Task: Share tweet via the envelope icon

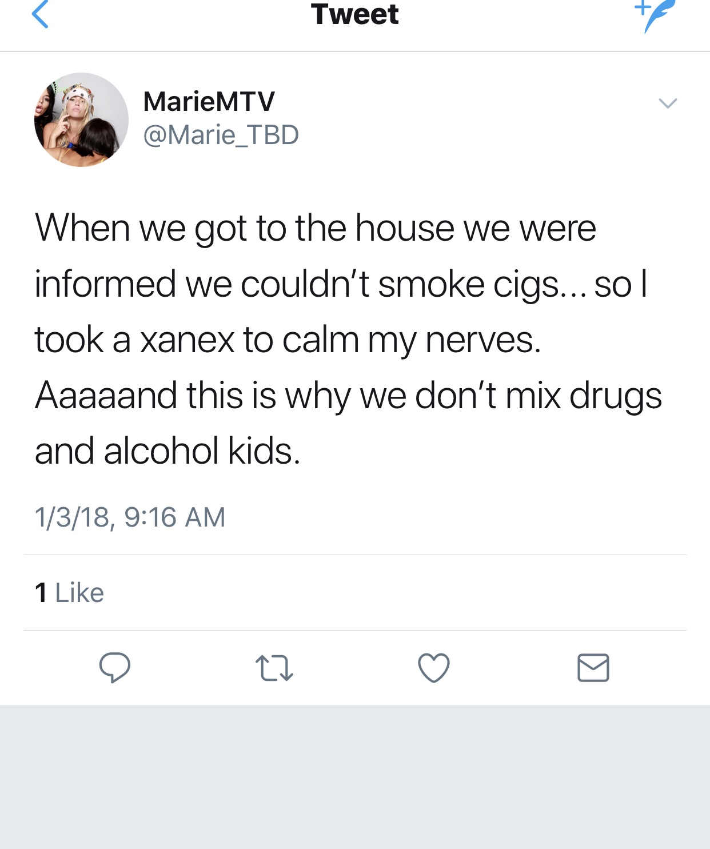Action: (x=593, y=668)
